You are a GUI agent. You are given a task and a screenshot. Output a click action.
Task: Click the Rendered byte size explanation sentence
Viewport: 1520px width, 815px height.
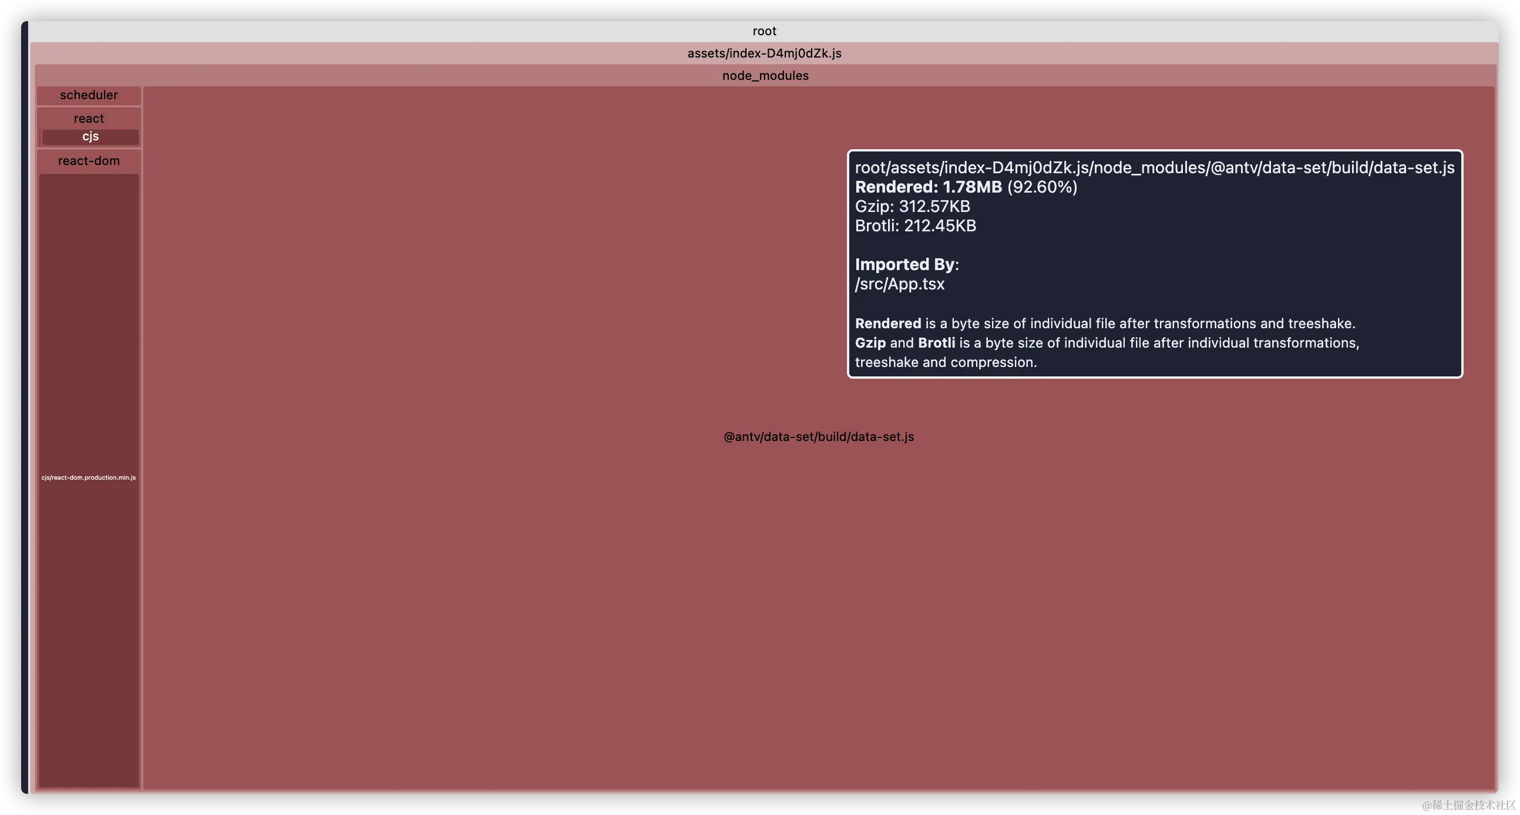[1105, 324]
